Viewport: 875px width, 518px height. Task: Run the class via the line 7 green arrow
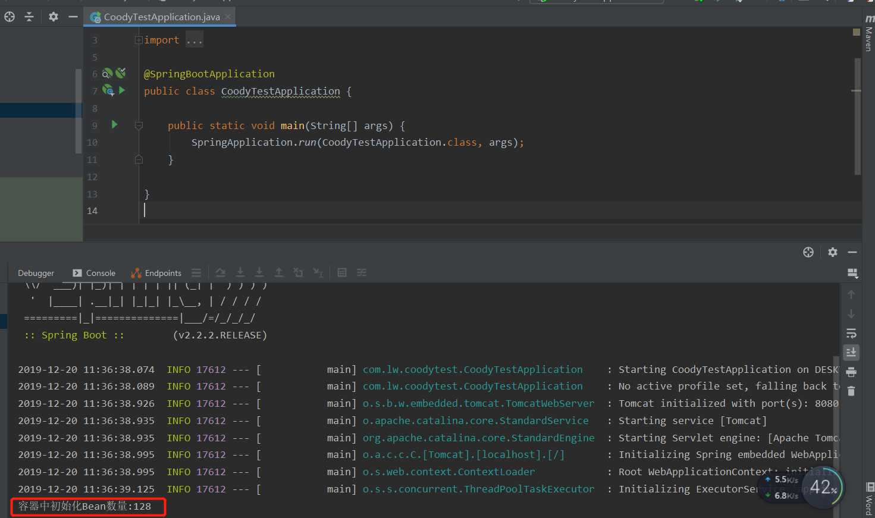[x=122, y=90]
